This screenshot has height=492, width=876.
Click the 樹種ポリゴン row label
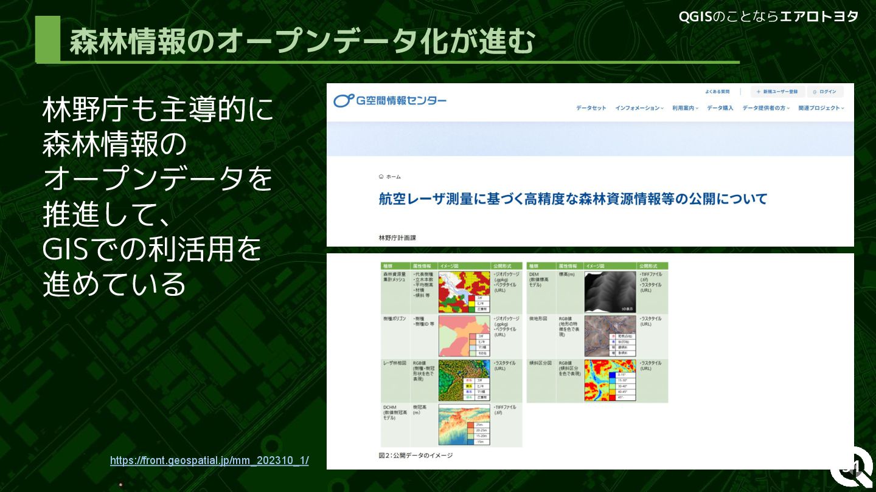pos(395,319)
